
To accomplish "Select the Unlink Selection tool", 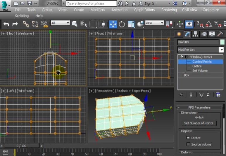I will tap(35, 24).
